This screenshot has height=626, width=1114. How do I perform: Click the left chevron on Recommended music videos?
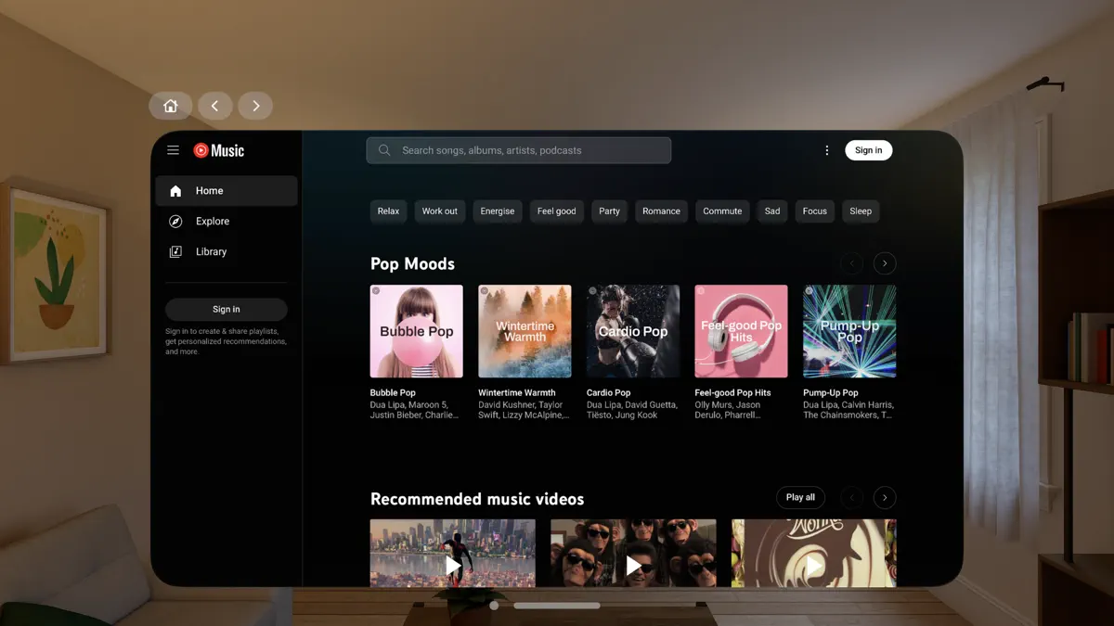851,497
